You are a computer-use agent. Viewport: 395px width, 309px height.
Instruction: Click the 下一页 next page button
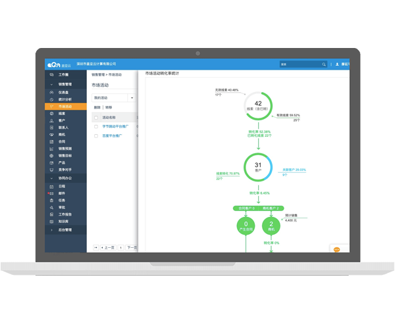click(132, 248)
